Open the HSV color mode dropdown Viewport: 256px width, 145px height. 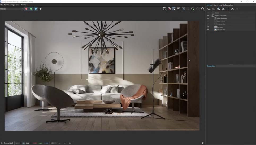(53, 143)
